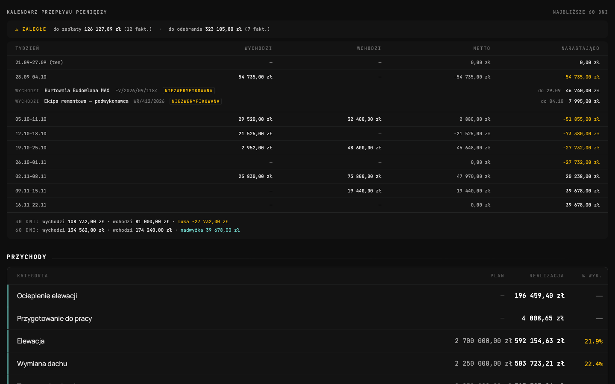The image size is (615, 384).
Task: Click NIEZWERYFIKOWANA badge on FV/2026/09/1184
Action: [188, 91]
